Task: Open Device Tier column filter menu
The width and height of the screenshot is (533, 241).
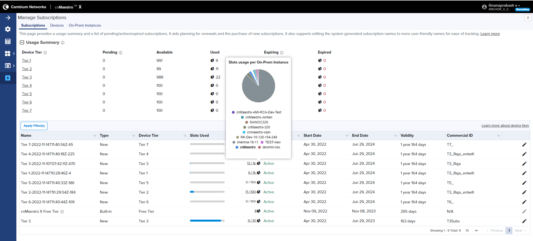Action: point(185,136)
